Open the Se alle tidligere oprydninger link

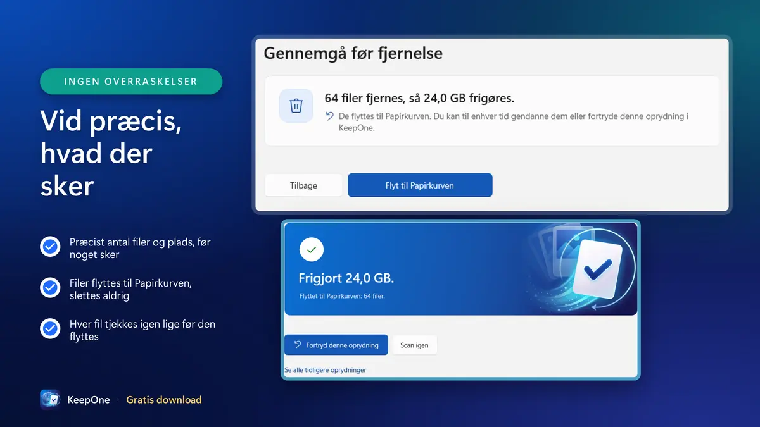pyautogui.click(x=326, y=370)
